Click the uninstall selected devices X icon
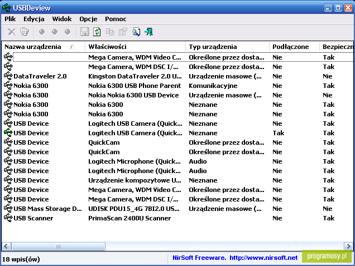Image resolution: width=355 pixels, height=266 pixels. click(x=12, y=32)
